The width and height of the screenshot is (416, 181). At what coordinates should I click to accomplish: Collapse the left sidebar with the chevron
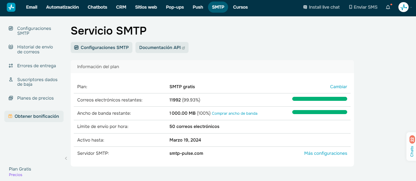[66, 158]
